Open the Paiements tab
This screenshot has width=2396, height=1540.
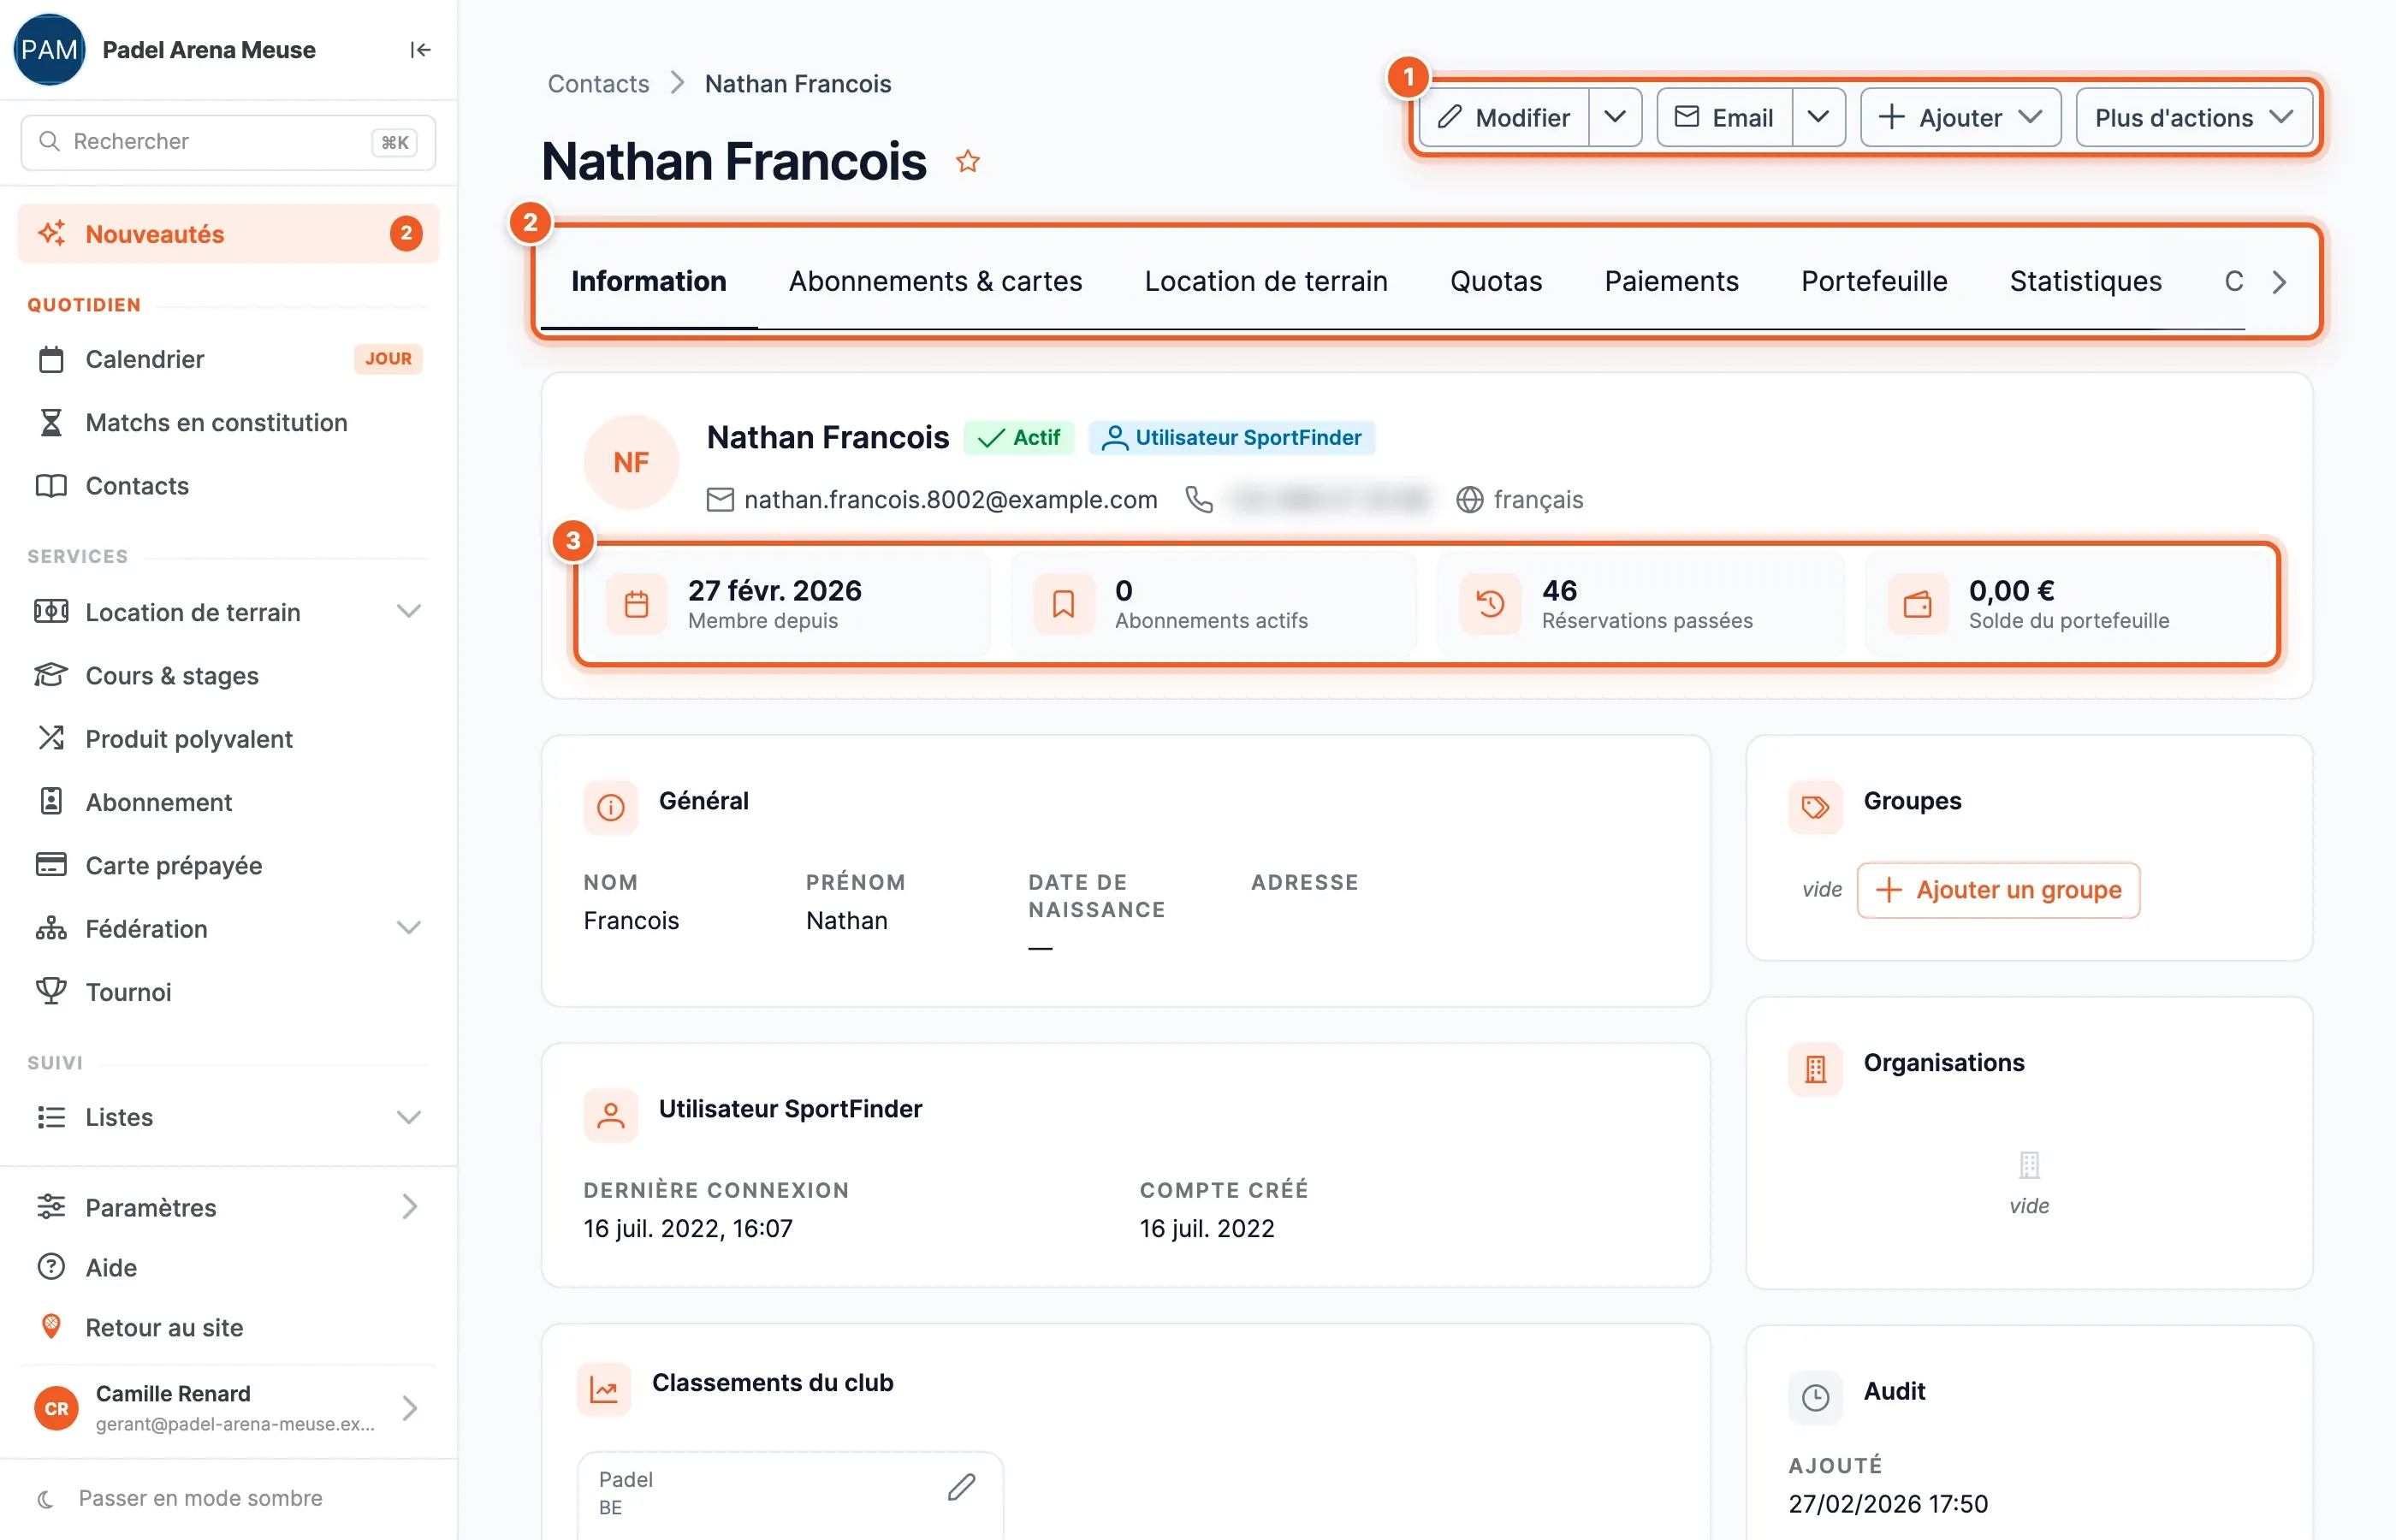[1671, 281]
